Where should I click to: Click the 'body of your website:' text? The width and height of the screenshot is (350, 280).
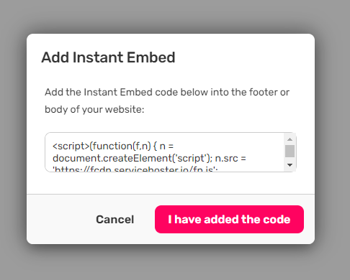point(94,109)
